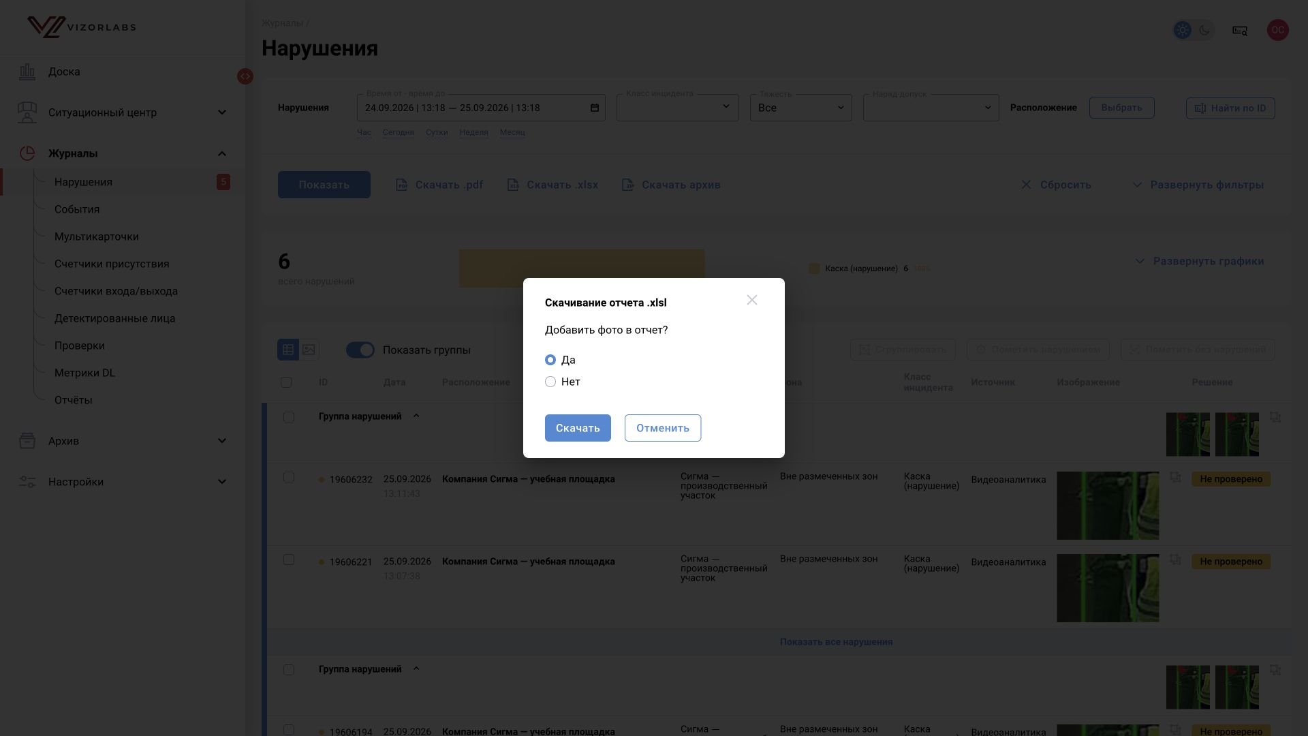Check the select-all header checkbox
This screenshot has width=1308, height=736.
coord(286,382)
